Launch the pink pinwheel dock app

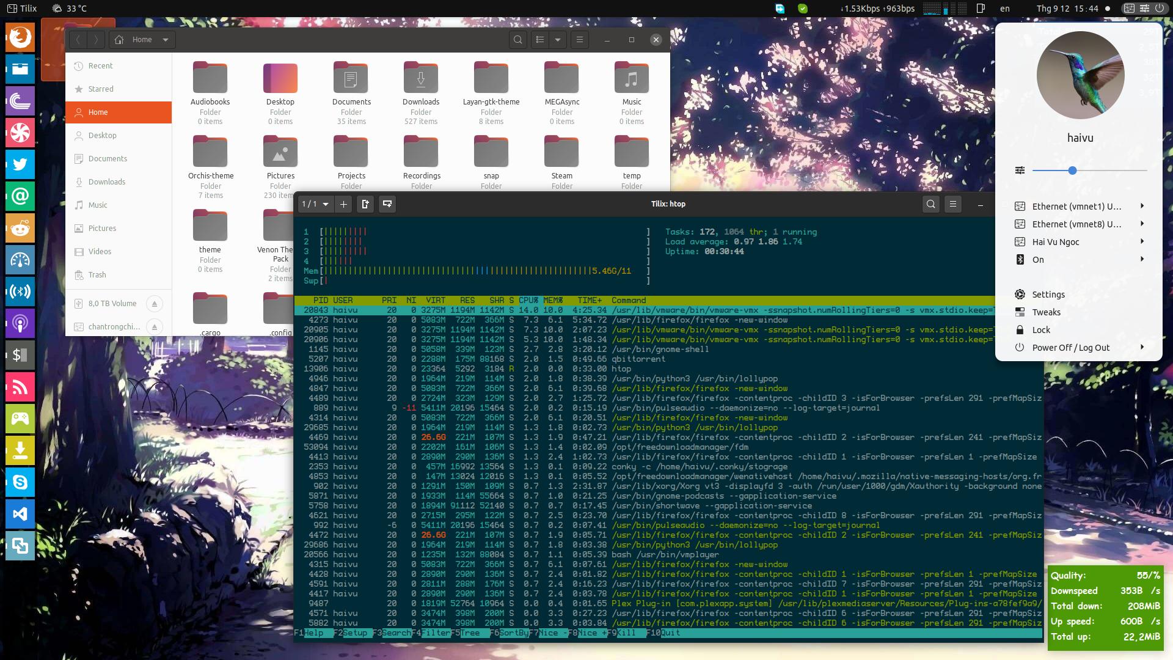pos(20,133)
